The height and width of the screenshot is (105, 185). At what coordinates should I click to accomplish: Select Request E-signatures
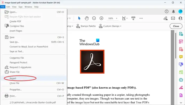34,67
